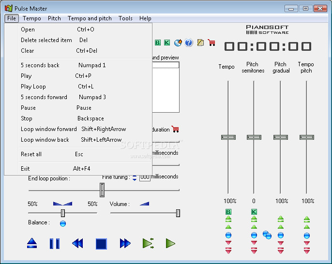Close the open File menu
Screen dimensions: 332x264
(12, 18)
